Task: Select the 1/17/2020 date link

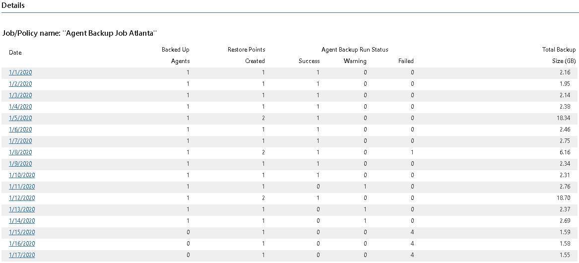Action: coord(22,255)
